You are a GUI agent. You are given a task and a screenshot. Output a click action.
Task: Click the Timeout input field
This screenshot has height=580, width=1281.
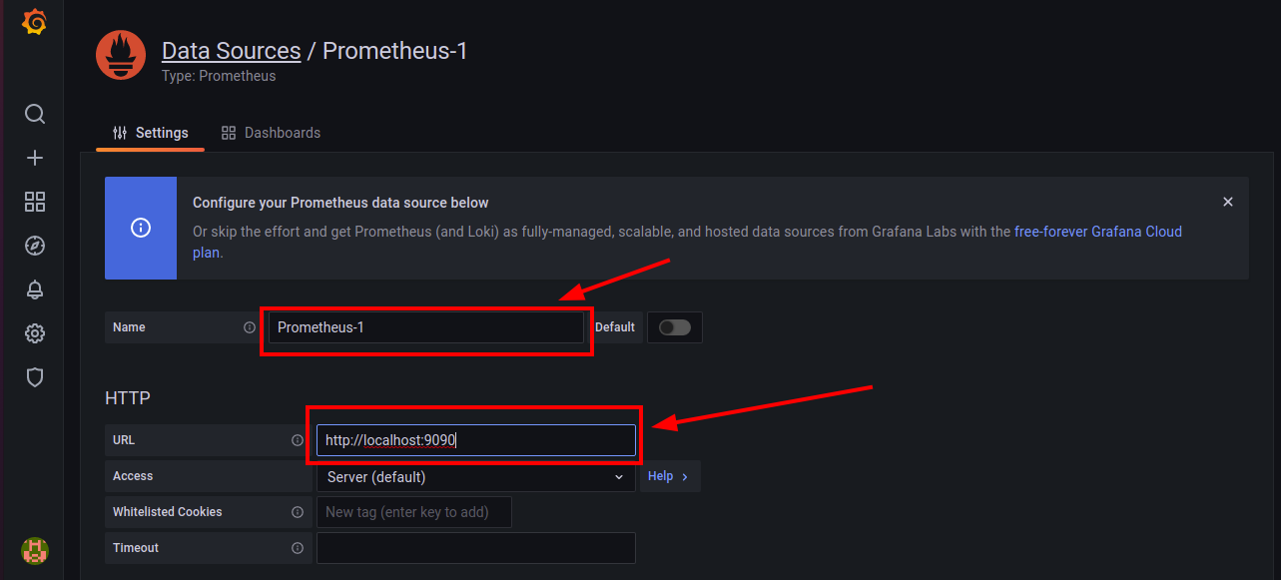click(x=475, y=548)
